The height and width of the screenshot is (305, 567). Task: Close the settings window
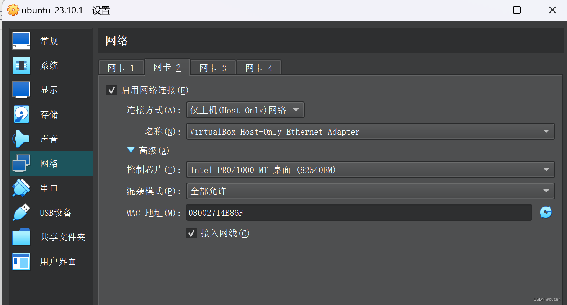point(552,10)
